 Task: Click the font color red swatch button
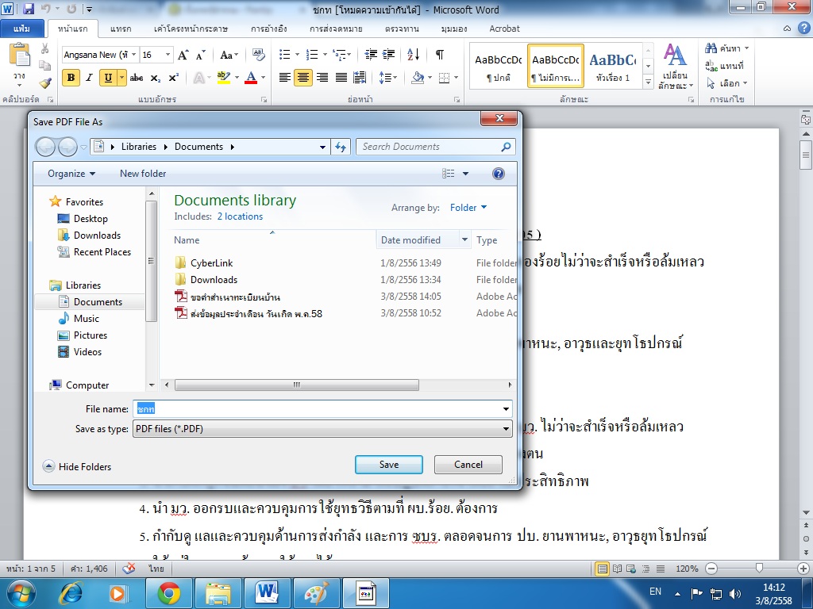pos(251,78)
